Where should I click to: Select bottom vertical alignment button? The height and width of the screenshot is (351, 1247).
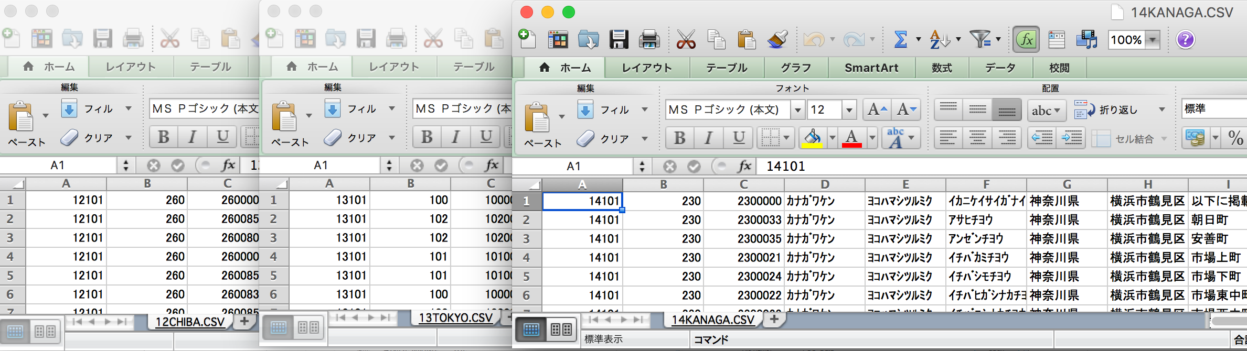point(1007,109)
